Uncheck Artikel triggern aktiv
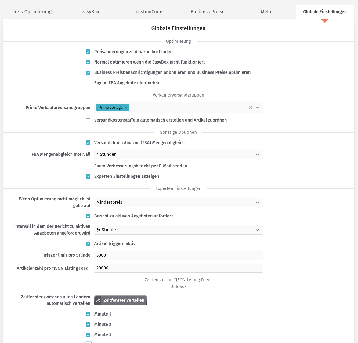Image resolution: width=358 pixels, height=343 pixels. (x=88, y=244)
